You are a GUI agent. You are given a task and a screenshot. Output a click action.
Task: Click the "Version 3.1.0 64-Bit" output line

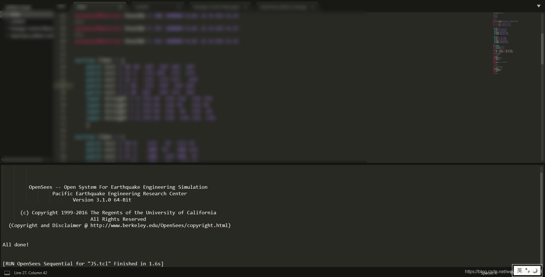click(102, 200)
